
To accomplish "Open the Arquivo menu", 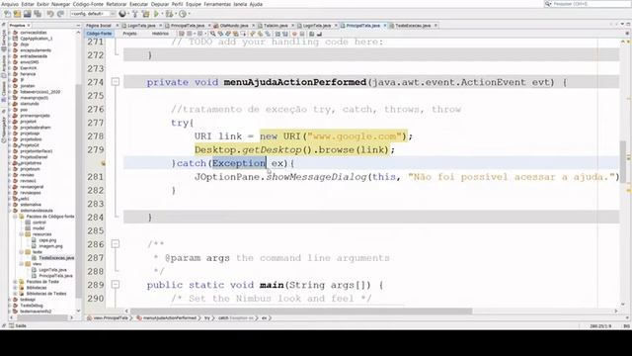I will pos(10,4).
